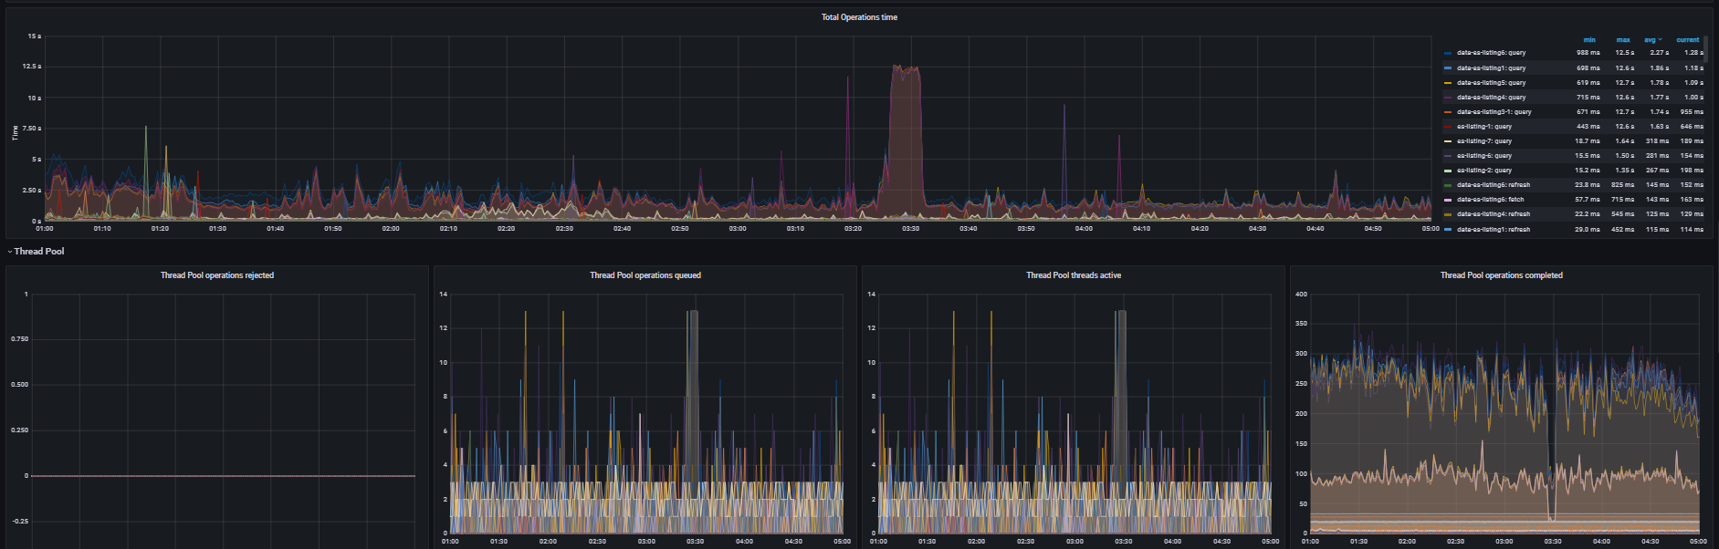Open the Thread Pool threads active panel title
The width and height of the screenshot is (1719, 549).
pyautogui.click(x=1074, y=275)
